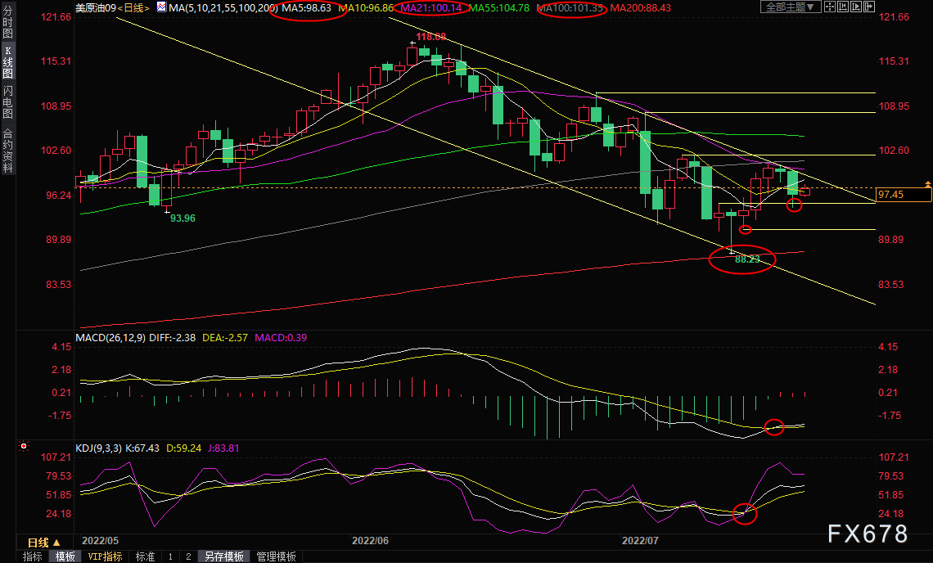Screen dimensions: 933x563
Task: Select template 1
Action: click(x=170, y=556)
